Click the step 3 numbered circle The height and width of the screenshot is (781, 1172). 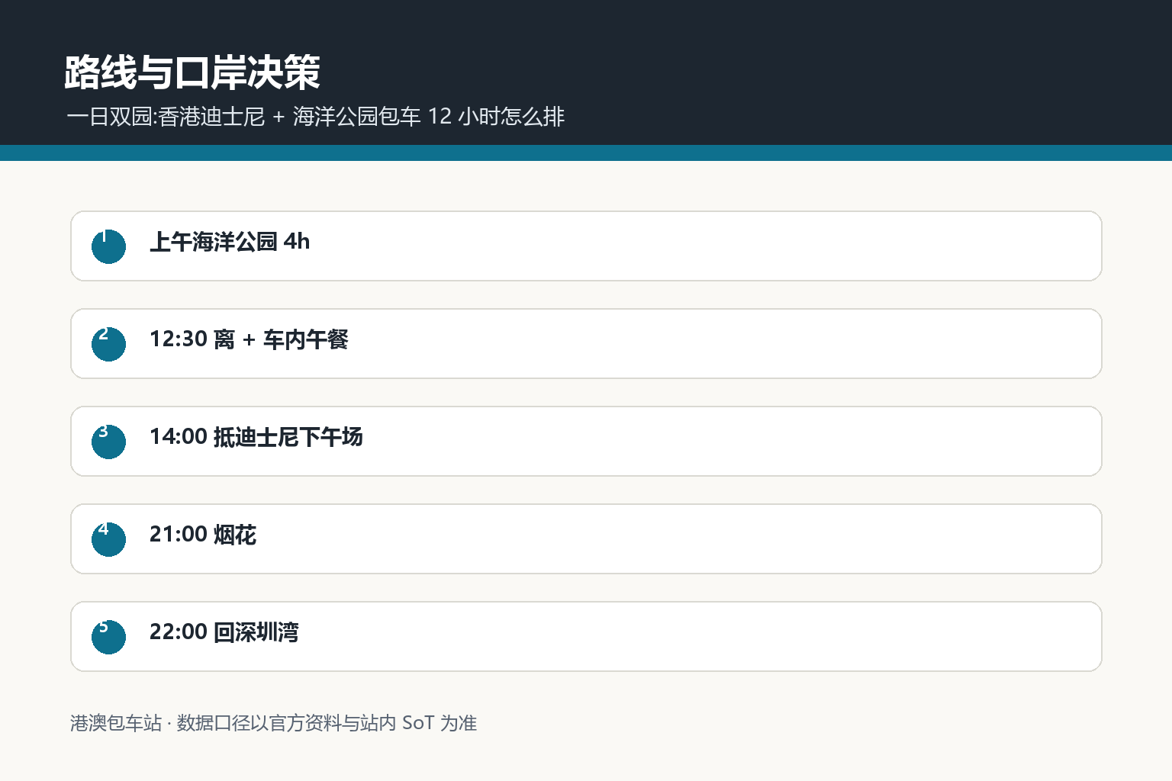tap(108, 442)
